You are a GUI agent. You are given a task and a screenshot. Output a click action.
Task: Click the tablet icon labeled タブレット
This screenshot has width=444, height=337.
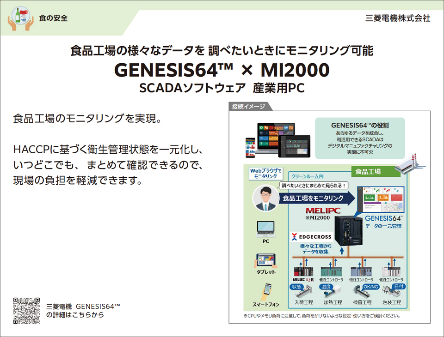click(265, 261)
